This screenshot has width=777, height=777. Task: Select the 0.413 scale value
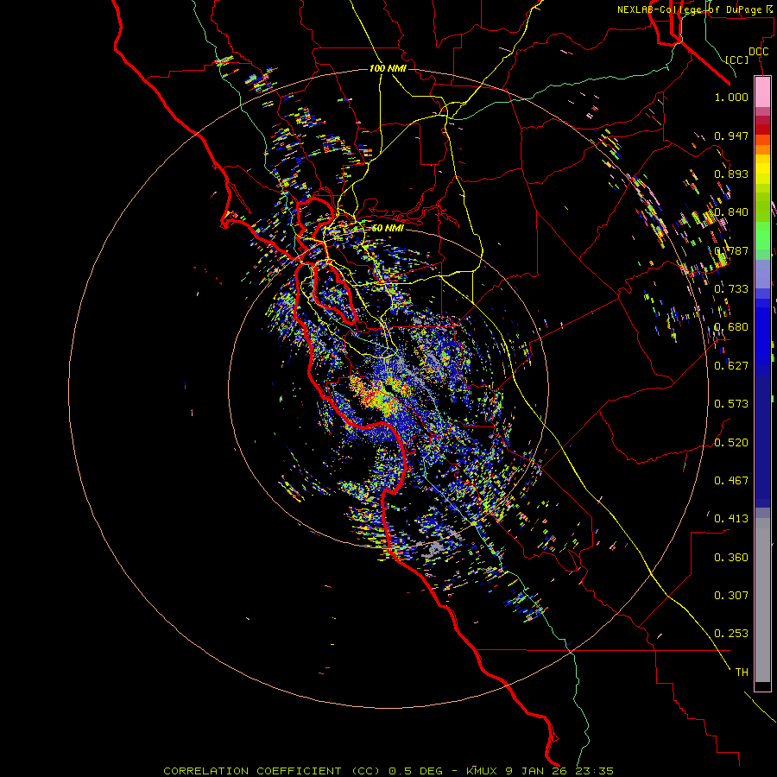[x=731, y=519]
